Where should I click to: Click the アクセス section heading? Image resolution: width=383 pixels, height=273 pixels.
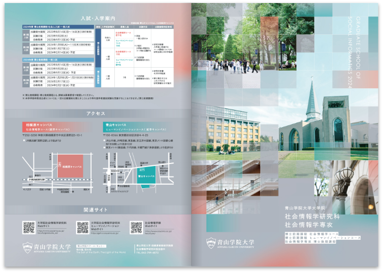click(x=96, y=114)
